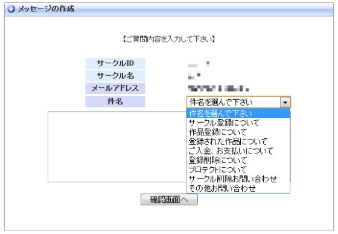Choose その他お問い合わせ option
Screen dimensions: 338x234
238,188
